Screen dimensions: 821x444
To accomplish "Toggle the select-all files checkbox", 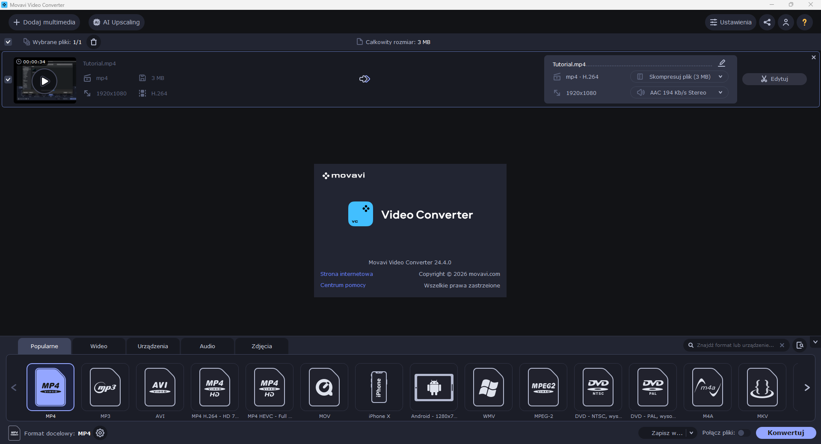I will (8, 42).
